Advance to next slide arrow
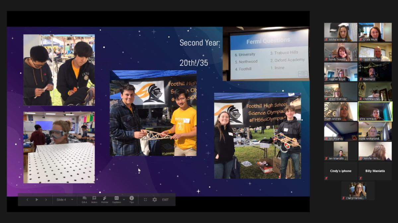 coord(46,200)
